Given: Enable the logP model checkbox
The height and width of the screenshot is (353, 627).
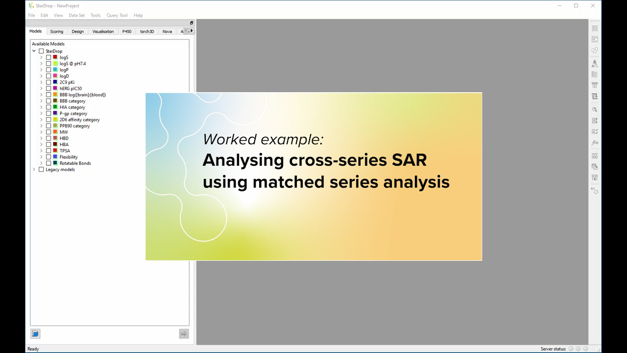Looking at the screenshot, I should point(48,70).
